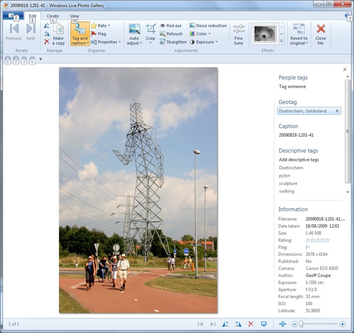The image size is (354, 333).
Task: Remove the Doetinchem, Gelderland geotag
Action: coord(337,111)
